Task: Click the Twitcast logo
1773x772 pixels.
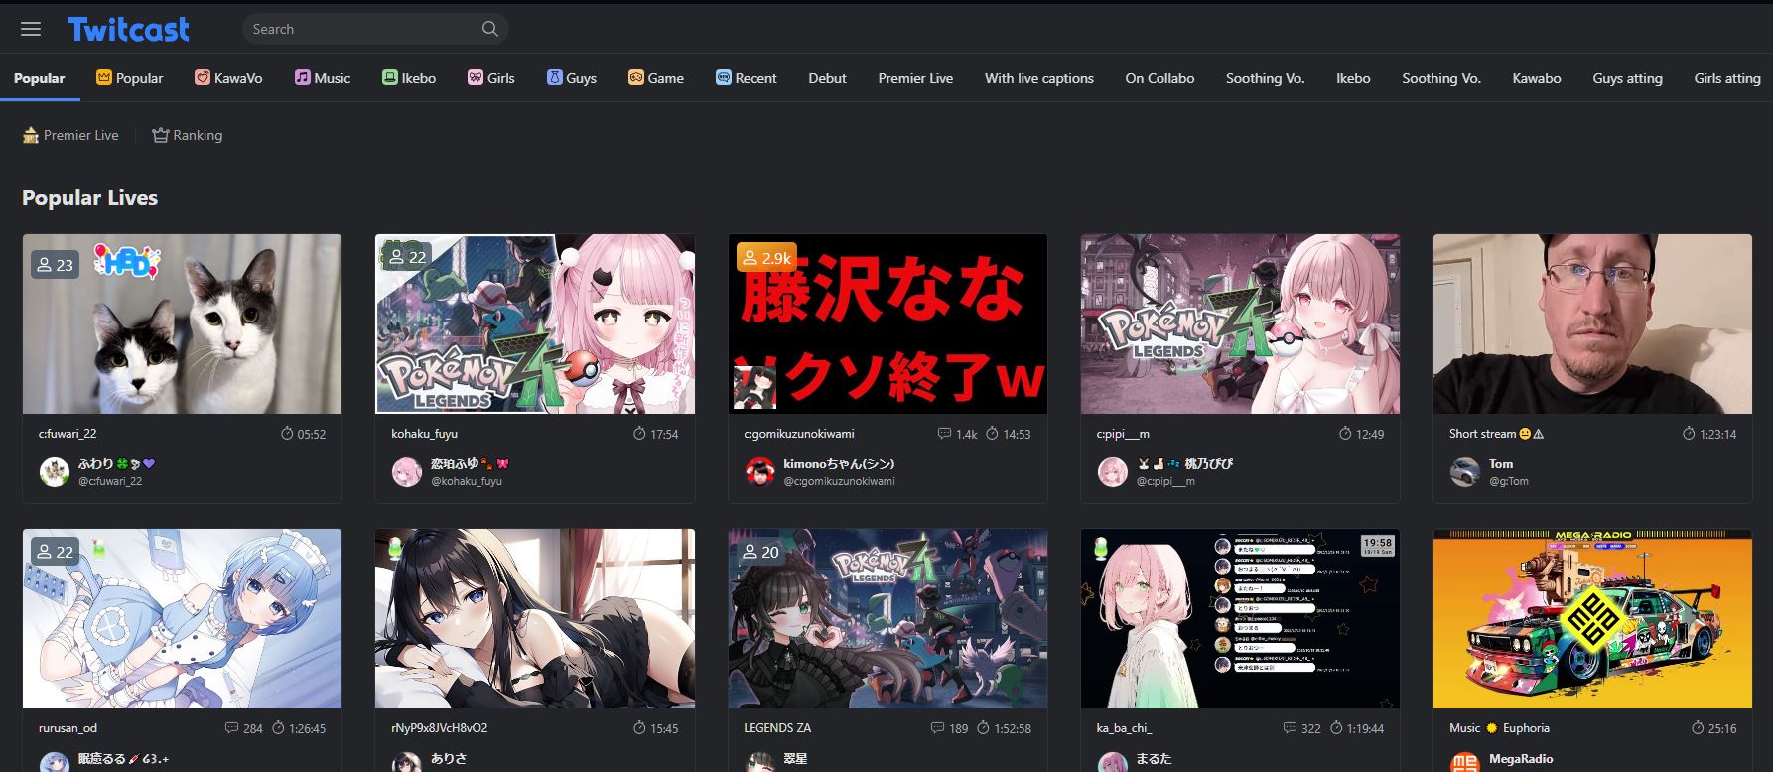Action: coord(128,29)
